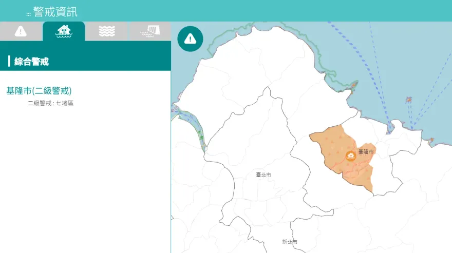Open the reservoir dam tab
Screen dimensions: 452x253
click(x=149, y=31)
